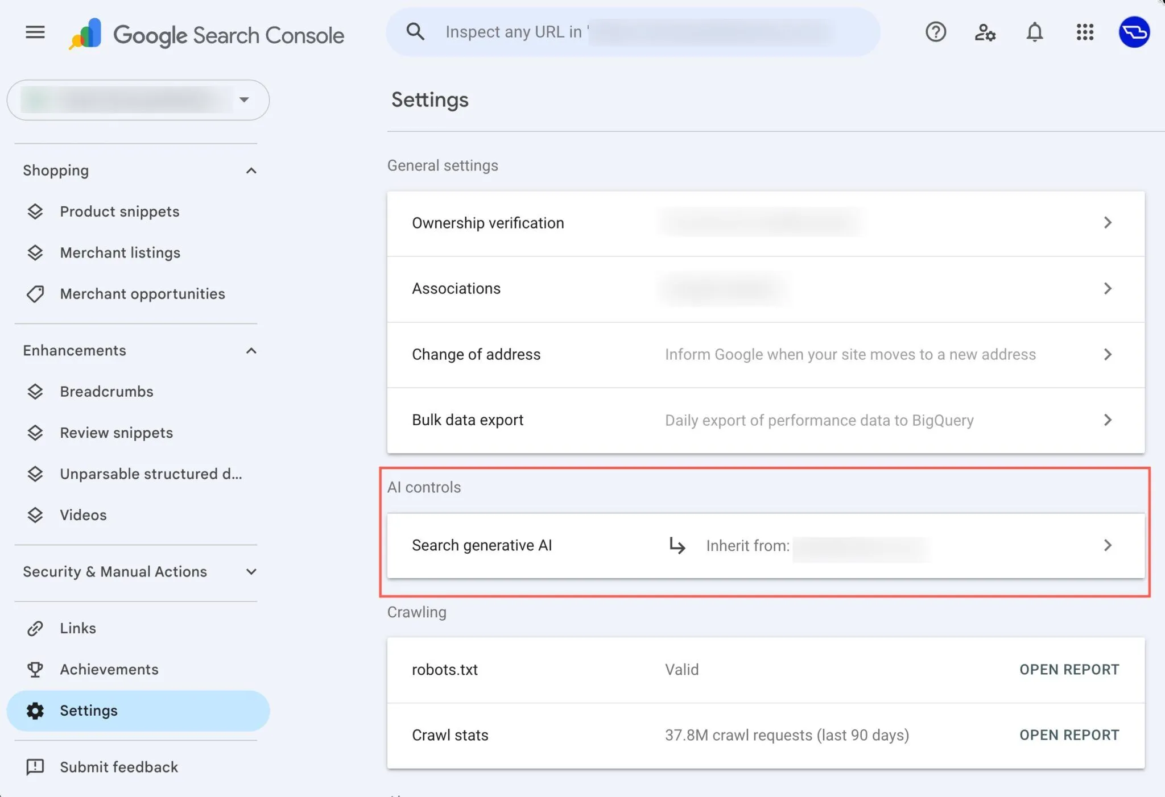Open Bulk data export chevron

click(x=1107, y=420)
